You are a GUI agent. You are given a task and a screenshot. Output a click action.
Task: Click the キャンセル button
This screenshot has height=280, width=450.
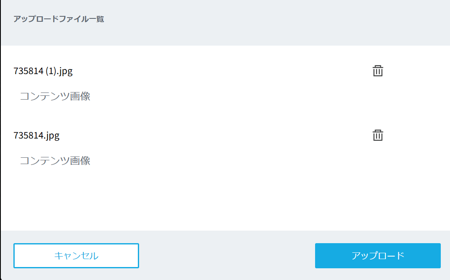click(x=76, y=256)
